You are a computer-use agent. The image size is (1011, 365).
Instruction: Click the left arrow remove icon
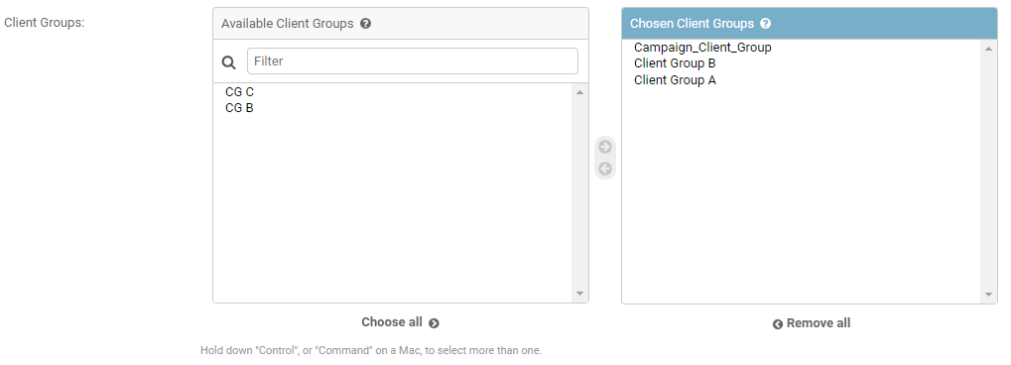coord(605,169)
